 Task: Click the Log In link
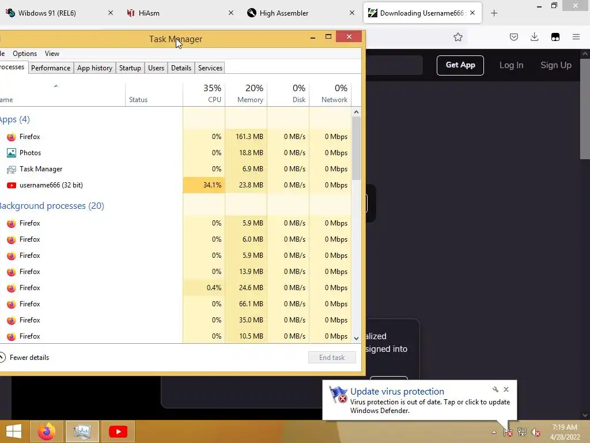(x=512, y=65)
